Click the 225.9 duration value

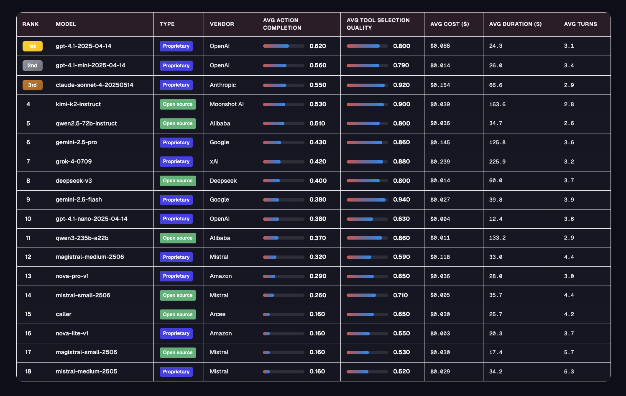(x=497, y=161)
